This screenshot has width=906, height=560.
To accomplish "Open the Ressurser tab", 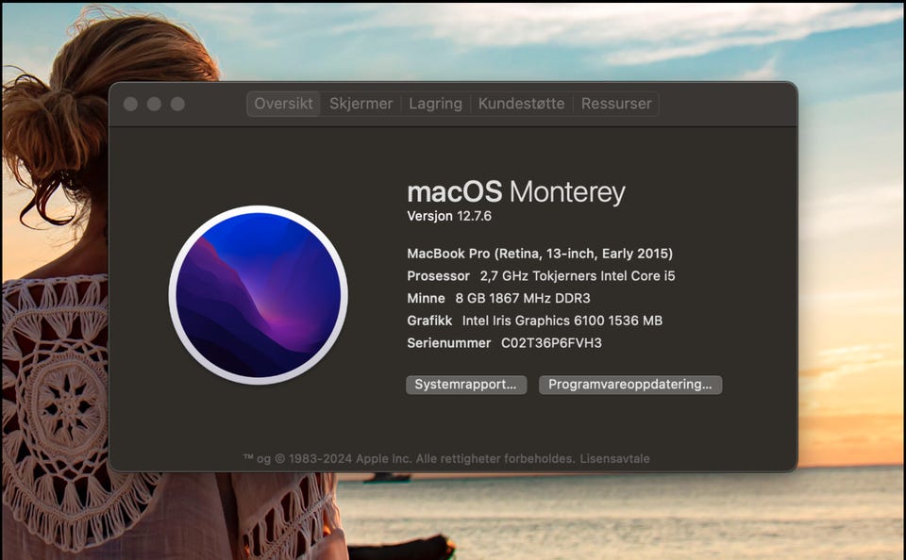I will tap(616, 104).
